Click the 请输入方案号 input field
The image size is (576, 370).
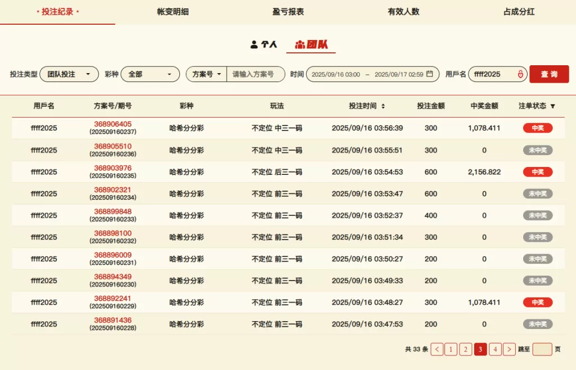pos(256,74)
